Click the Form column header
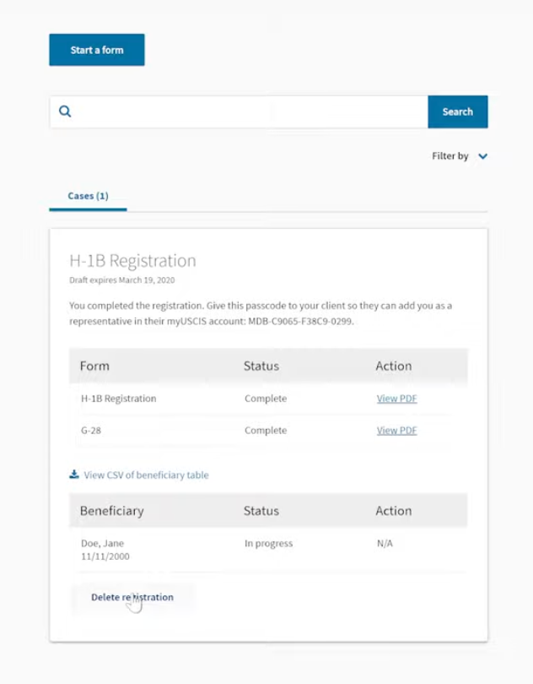This screenshot has width=533, height=684. [x=94, y=366]
